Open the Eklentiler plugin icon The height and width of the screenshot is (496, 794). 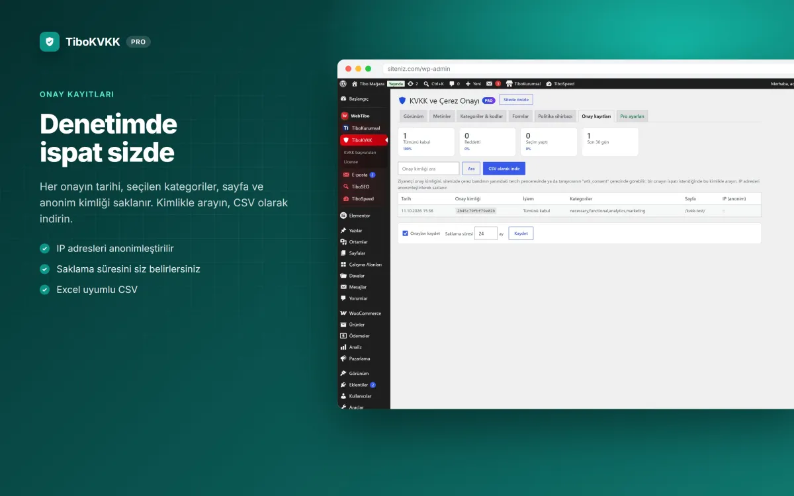(343, 385)
